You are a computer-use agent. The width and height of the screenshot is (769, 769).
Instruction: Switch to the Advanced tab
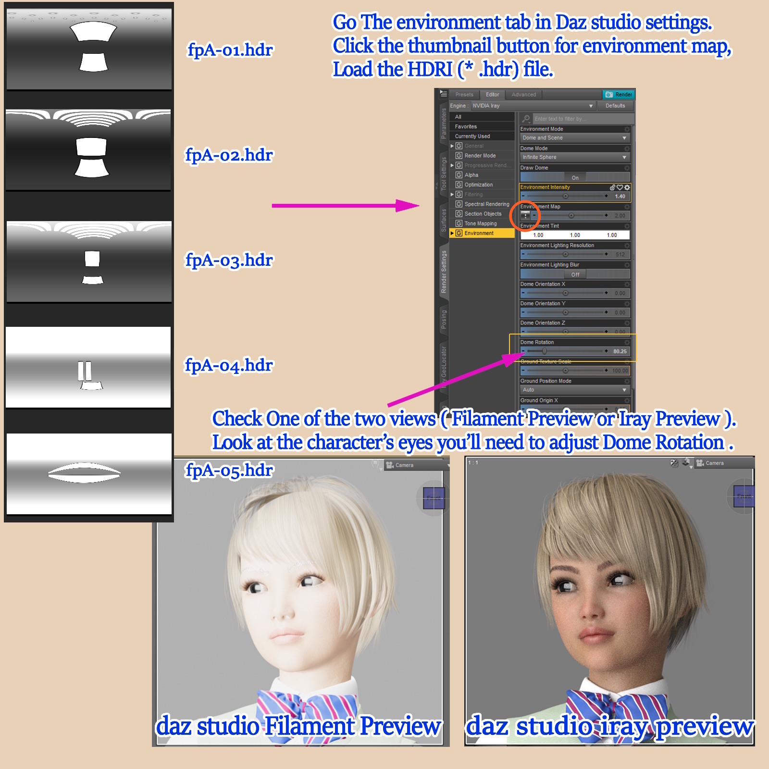(524, 95)
